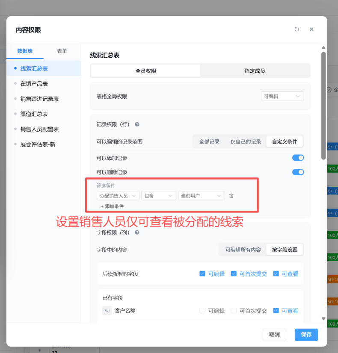Select 按字段设置 option
338x353 pixels.
click(285, 250)
